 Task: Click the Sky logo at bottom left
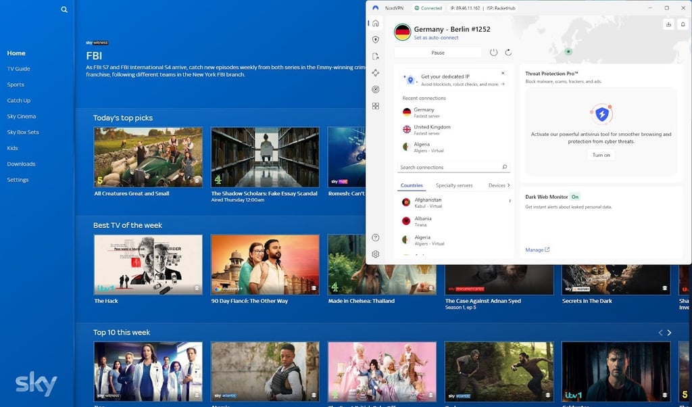pyautogui.click(x=36, y=384)
